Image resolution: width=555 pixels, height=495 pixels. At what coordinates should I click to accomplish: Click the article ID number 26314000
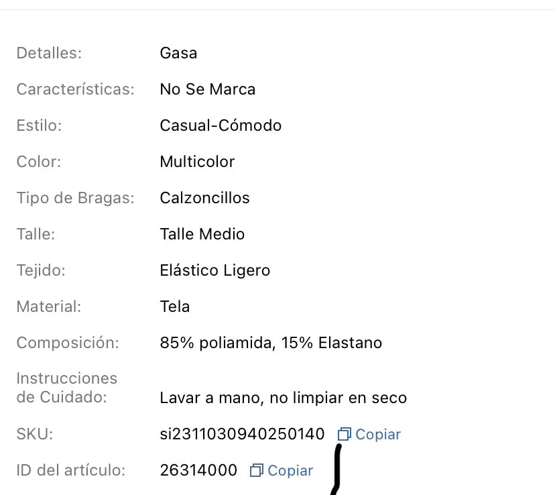coord(198,471)
